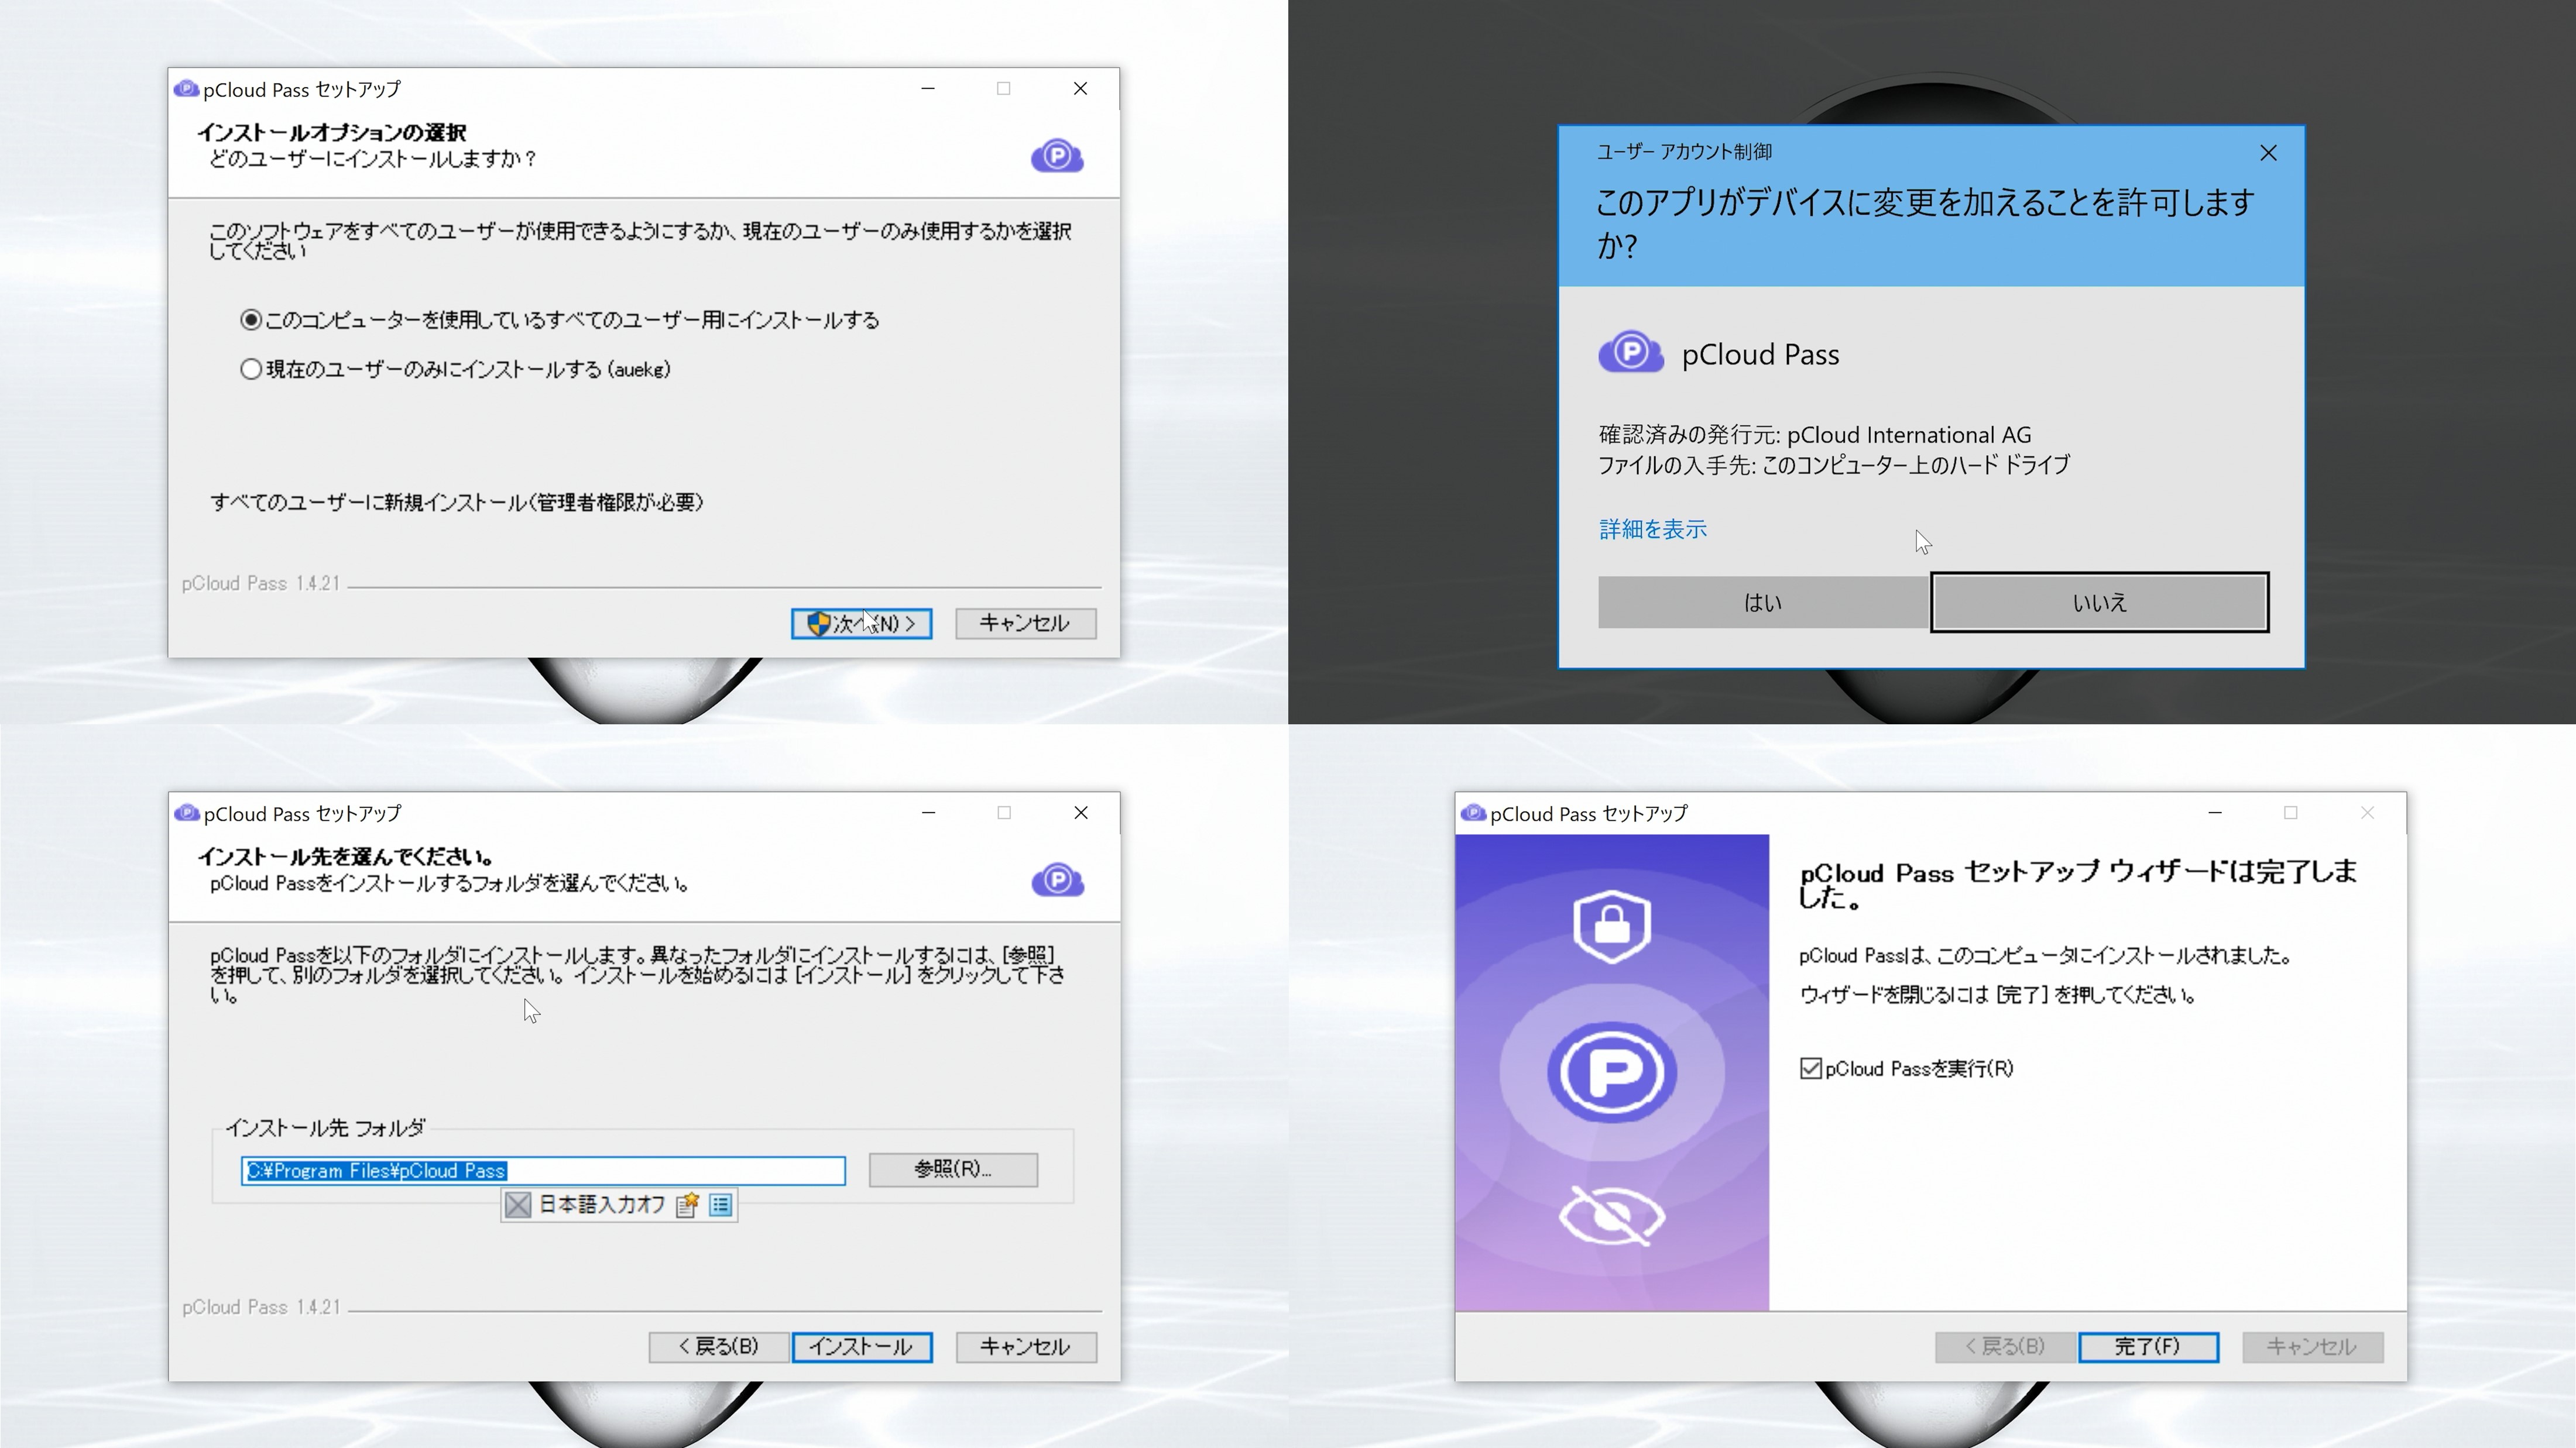
Task: Click title bar pCloud icon of install location window
Action: [x=187, y=813]
